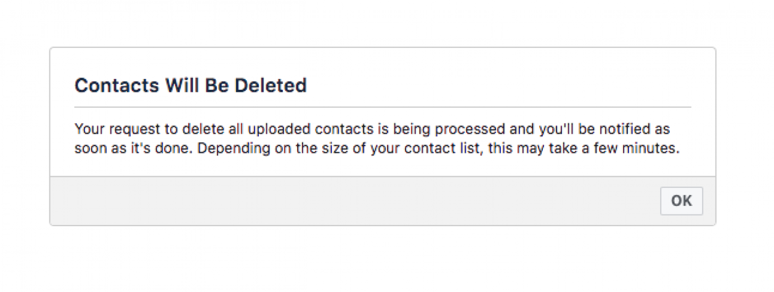The image size is (774, 292).
Task: Click the divider line below the heading
Action: [x=383, y=107]
